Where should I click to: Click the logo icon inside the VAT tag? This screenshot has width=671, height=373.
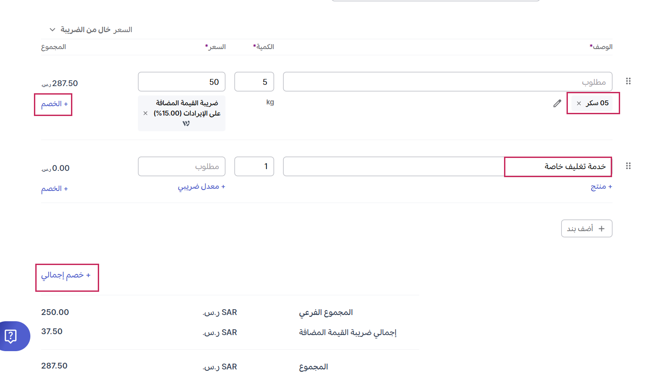click(x=186, y=124)
